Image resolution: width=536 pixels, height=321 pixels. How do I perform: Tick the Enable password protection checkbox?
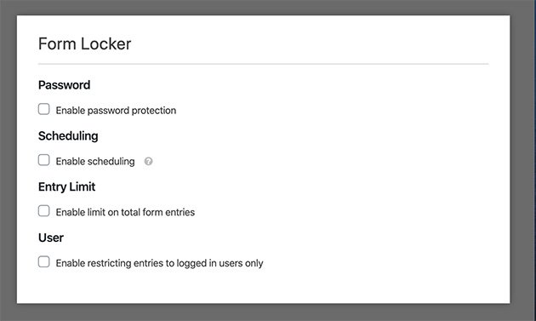point(43,109)
